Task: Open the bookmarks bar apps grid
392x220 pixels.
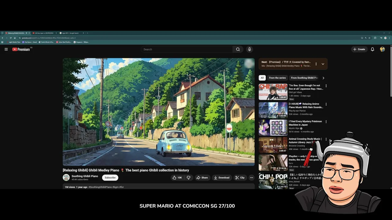Action: click(x=2, y=42)
